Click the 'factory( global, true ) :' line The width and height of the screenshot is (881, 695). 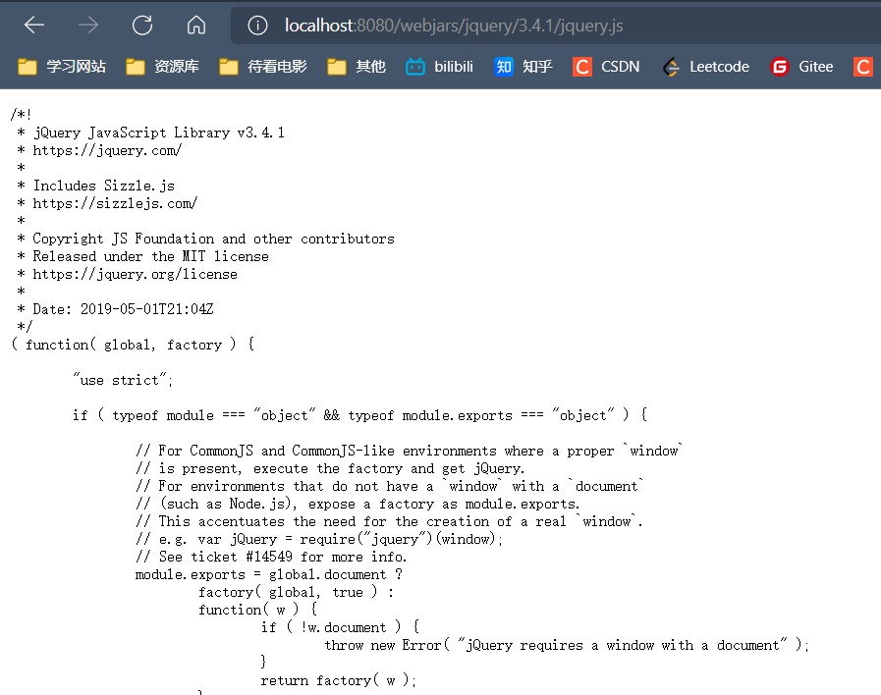296,592
